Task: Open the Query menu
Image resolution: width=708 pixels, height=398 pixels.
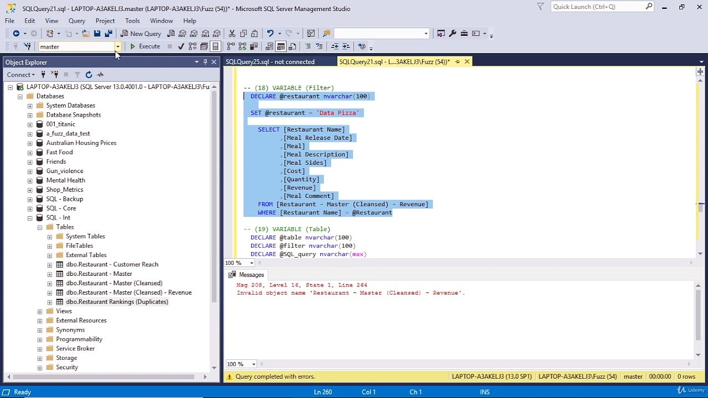Action: [77, 21]
